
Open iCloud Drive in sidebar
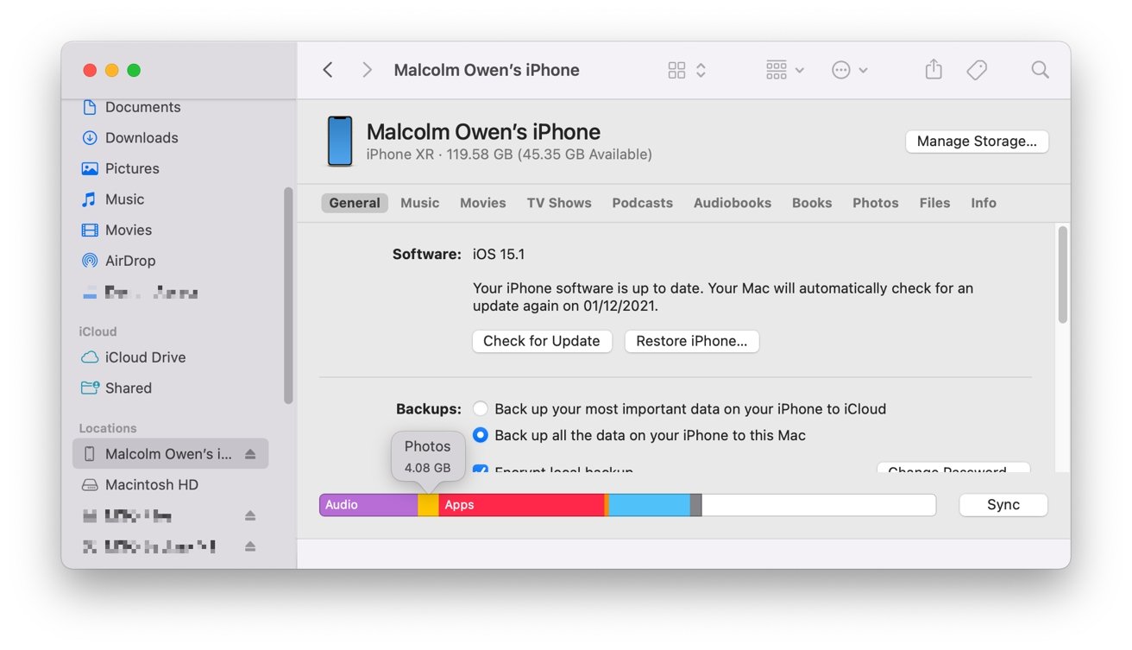[144, 357]
